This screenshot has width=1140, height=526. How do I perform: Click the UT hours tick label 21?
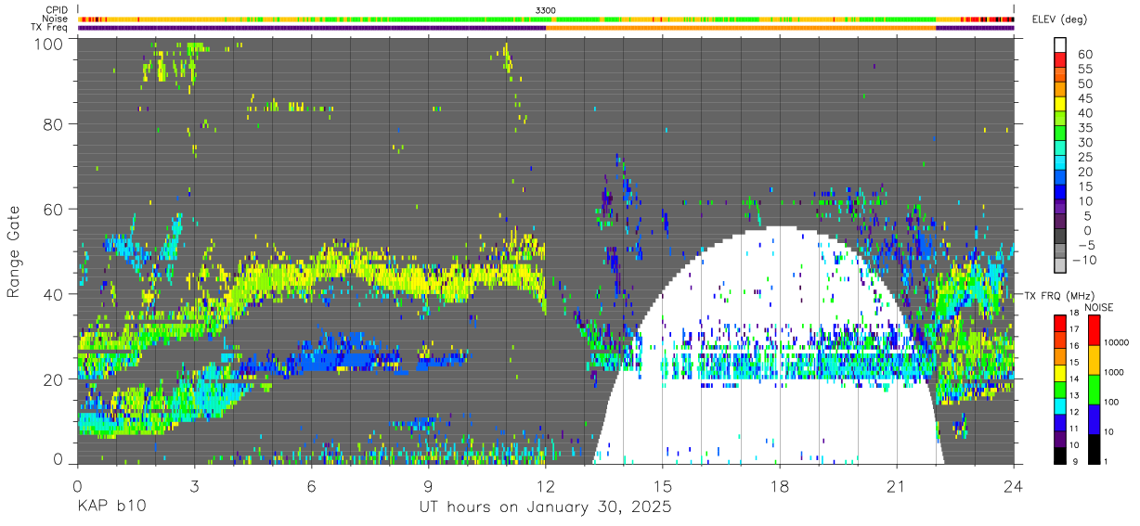click(x=897, y=486)
